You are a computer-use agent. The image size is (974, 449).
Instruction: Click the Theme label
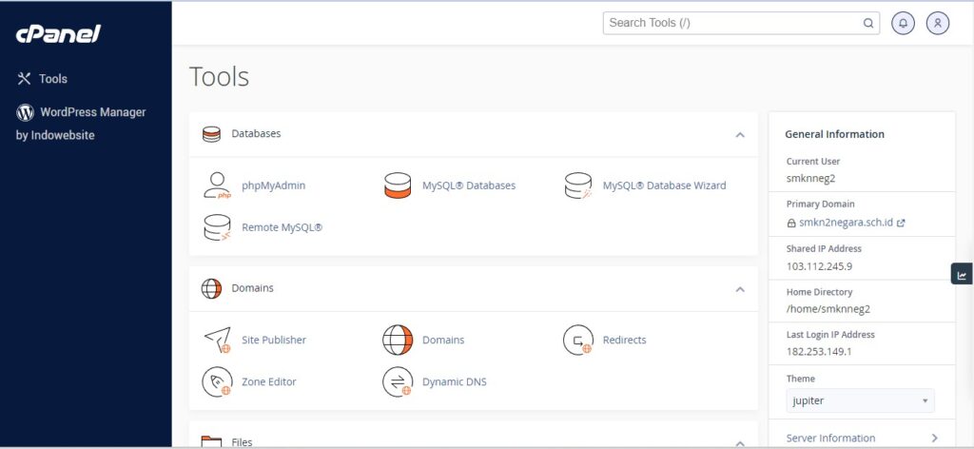(801, 379)
